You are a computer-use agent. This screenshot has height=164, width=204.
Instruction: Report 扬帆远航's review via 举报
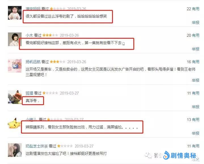(195, 80)
